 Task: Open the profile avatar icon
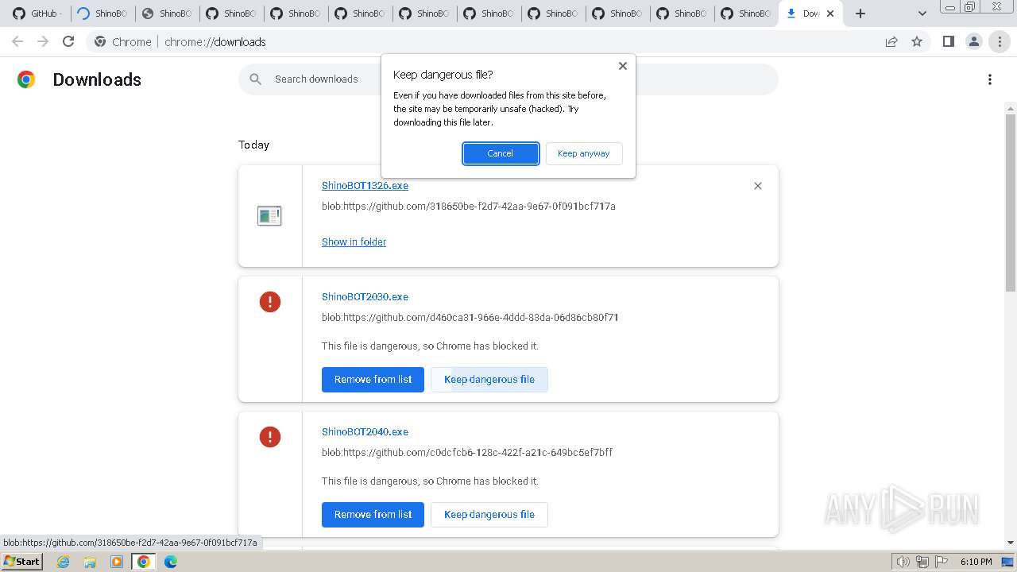point(973,41)
